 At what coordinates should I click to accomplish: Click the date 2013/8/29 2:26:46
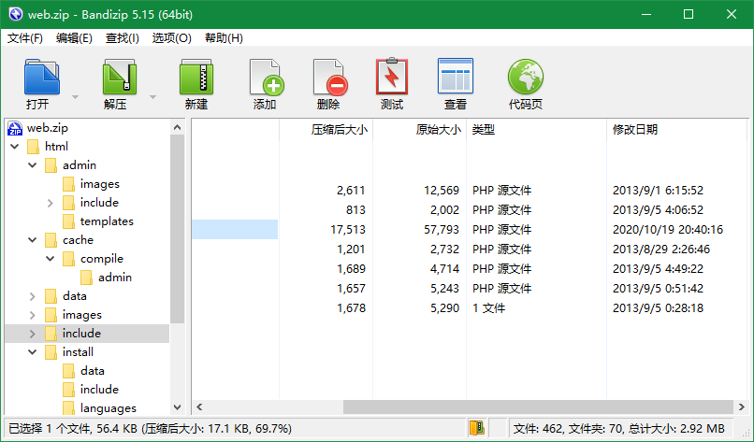[x=661, y=250]
